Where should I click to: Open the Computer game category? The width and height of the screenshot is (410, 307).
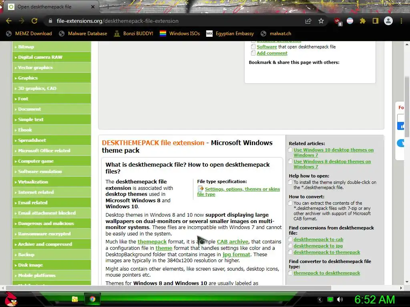pyautogui.click(x=52, y=161)
